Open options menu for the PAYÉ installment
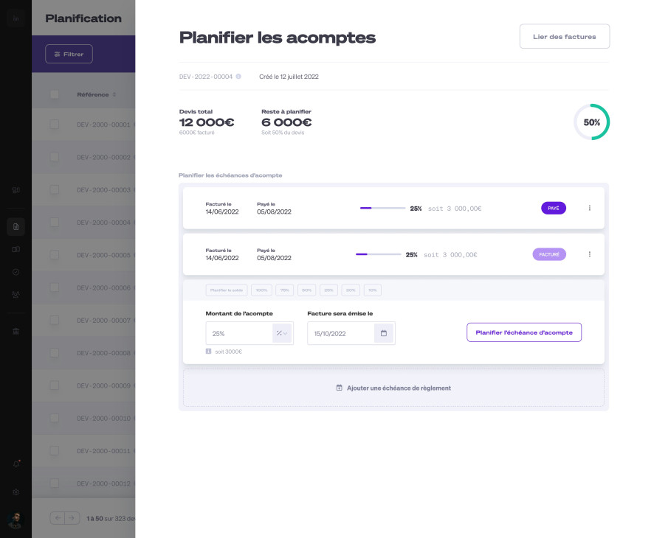654x538 pixels. (589, 208)
